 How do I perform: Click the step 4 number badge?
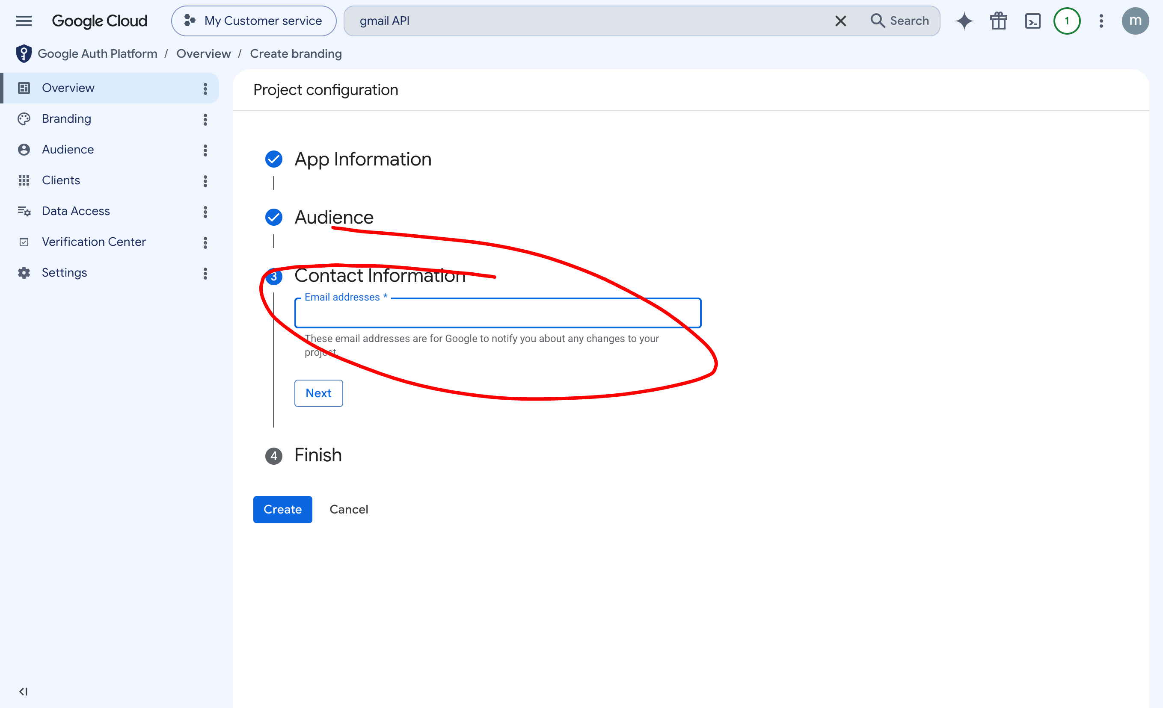[x=274, y=456]
